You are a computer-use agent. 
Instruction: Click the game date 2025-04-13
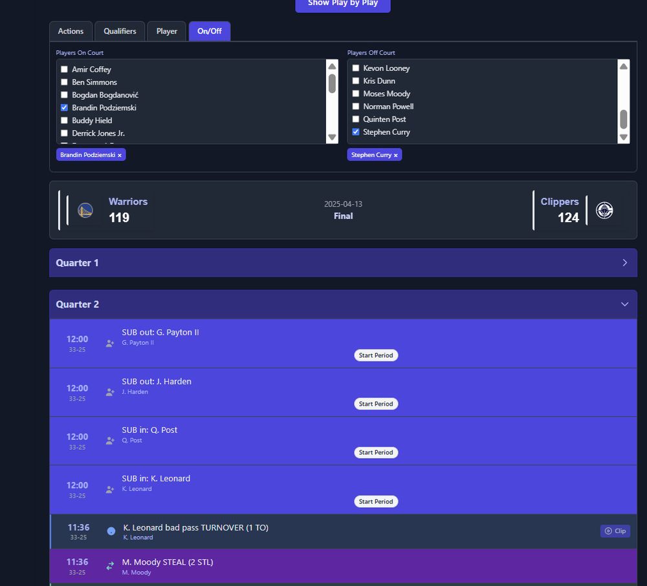coord(343,204)
